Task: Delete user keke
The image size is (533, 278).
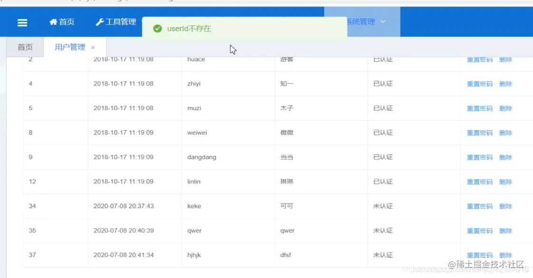Action: [505, 206]
